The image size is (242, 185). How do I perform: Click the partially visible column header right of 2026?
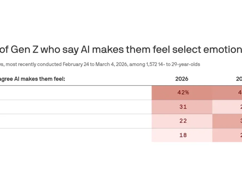pos(239,79)
